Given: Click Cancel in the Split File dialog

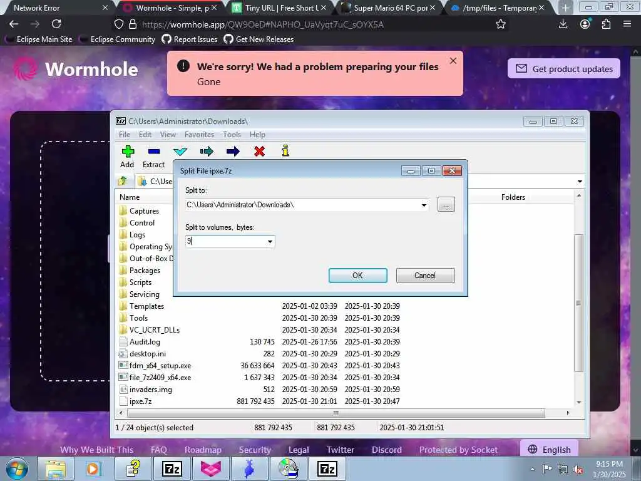Looking at the screenshot, I should coord(425,276).
